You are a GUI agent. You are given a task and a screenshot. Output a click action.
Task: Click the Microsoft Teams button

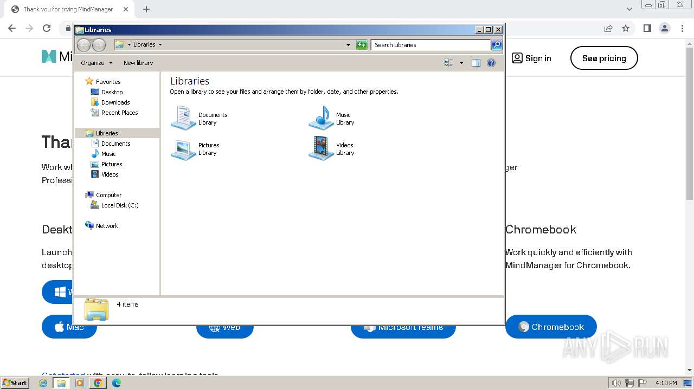coord(403,331)
